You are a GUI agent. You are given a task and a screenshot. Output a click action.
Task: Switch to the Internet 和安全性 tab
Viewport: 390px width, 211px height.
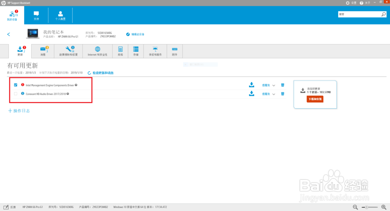tap(97, 51)
